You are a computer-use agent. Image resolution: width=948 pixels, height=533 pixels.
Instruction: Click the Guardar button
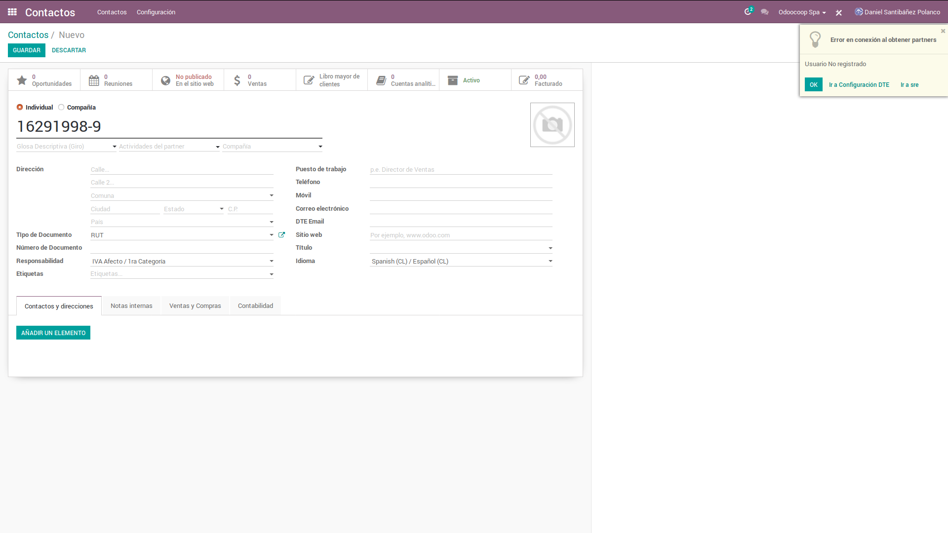pyautogui.click(x=27, y=50)
